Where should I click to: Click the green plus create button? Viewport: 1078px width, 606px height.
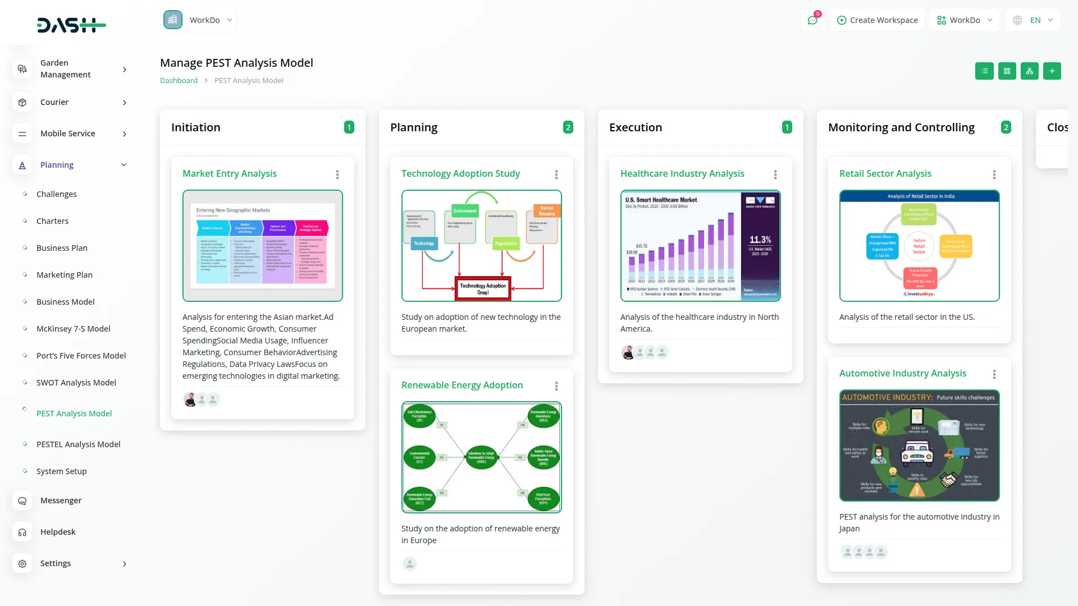tap(1052, 71)
